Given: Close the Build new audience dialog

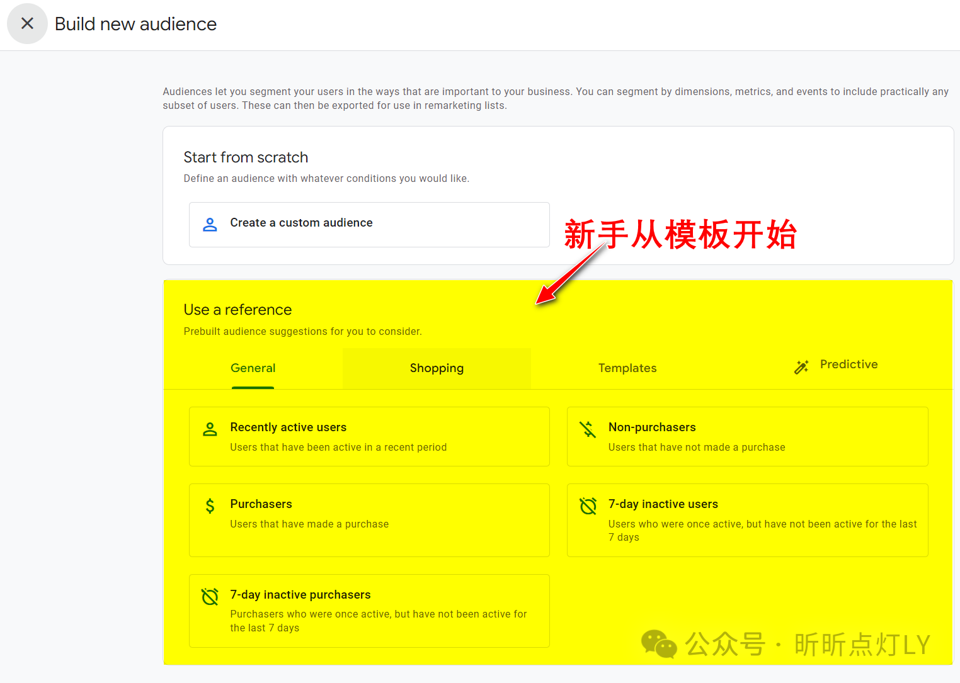Looking at the screenshot, I should (x=27, y=24).
